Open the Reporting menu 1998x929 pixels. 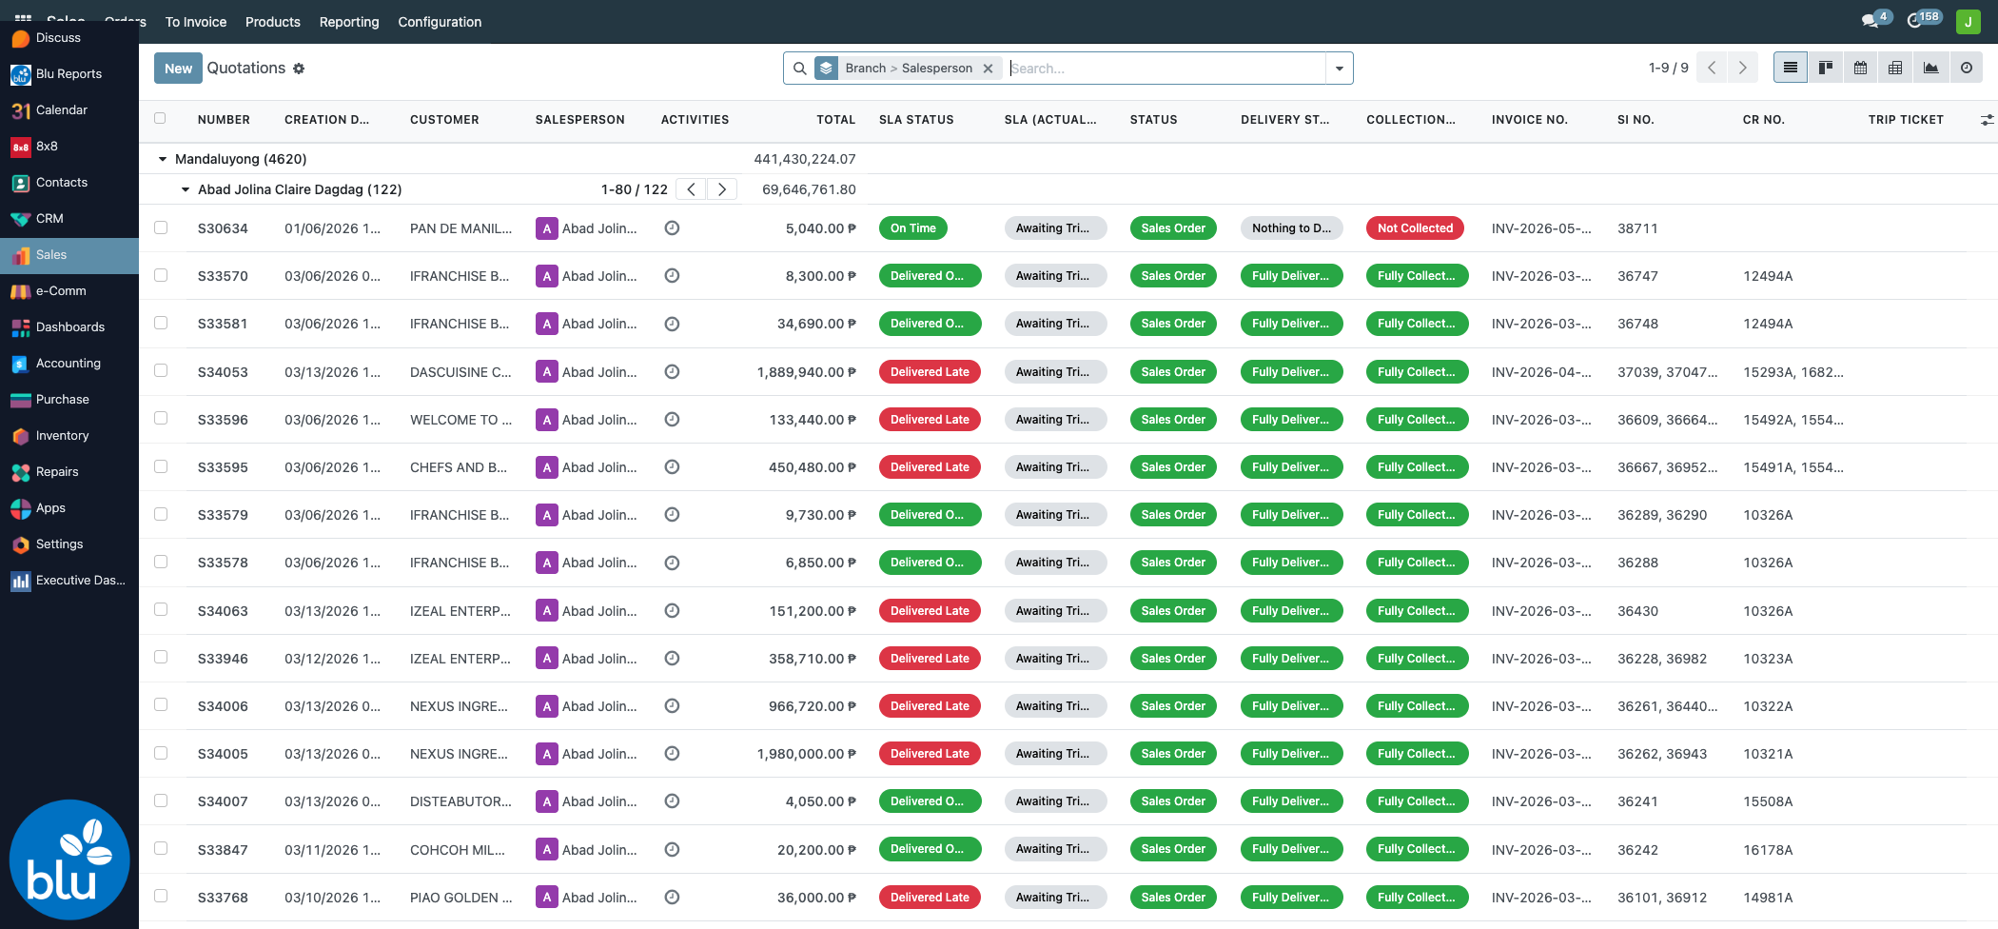pos(349,22)
